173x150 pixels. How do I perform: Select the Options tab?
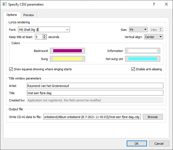coord(12,15)
